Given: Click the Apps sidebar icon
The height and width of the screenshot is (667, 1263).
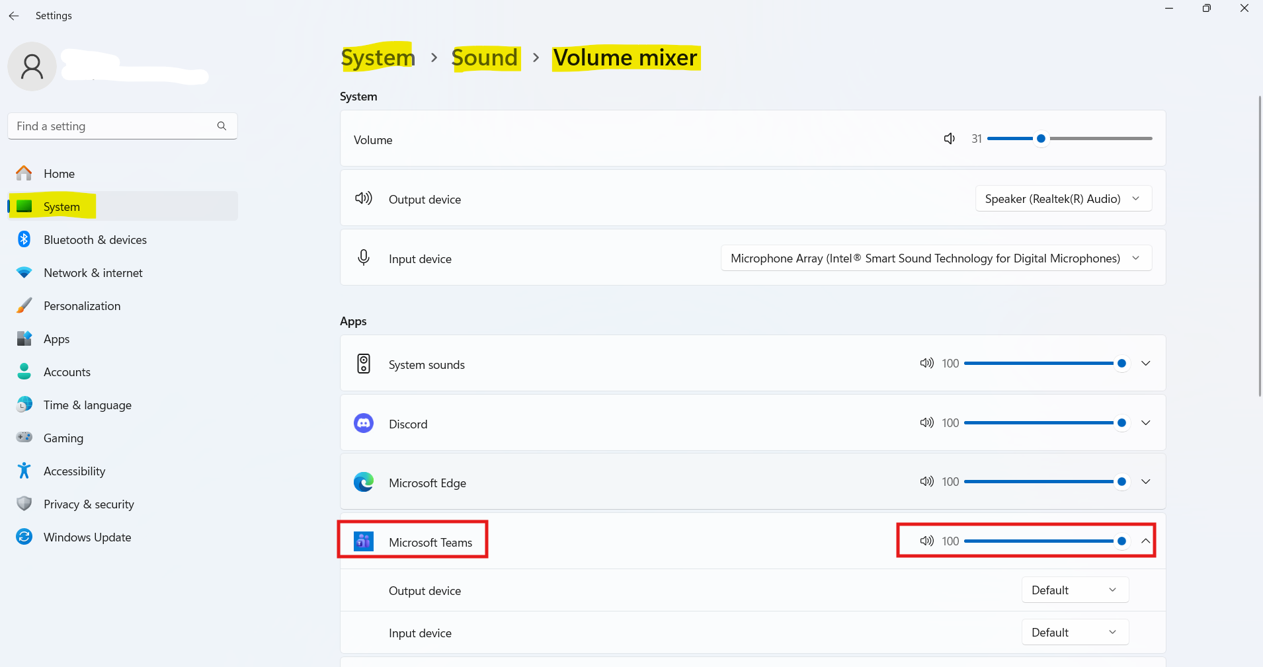Looking at the screenshot, I should click(x=24, y=338).
